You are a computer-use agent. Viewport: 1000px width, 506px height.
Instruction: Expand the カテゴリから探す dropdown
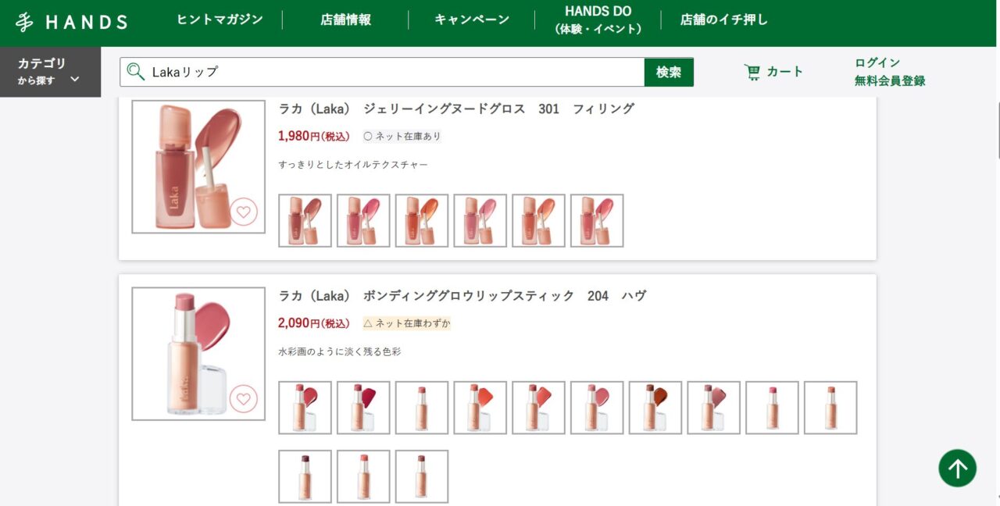[x=50, y=72]
